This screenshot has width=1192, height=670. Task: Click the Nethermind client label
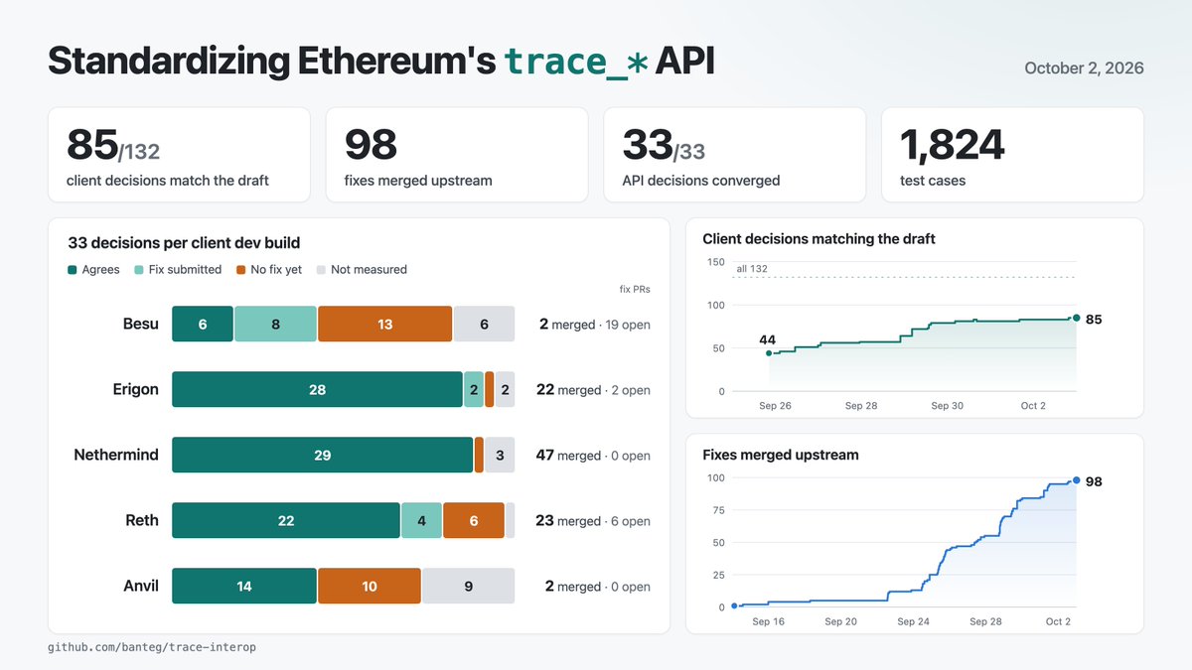click(x=116, y=455)
